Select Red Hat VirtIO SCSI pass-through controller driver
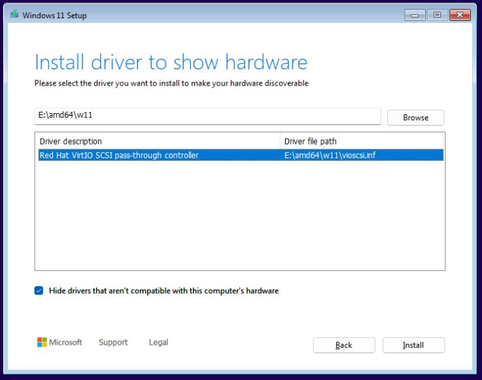 119,155
